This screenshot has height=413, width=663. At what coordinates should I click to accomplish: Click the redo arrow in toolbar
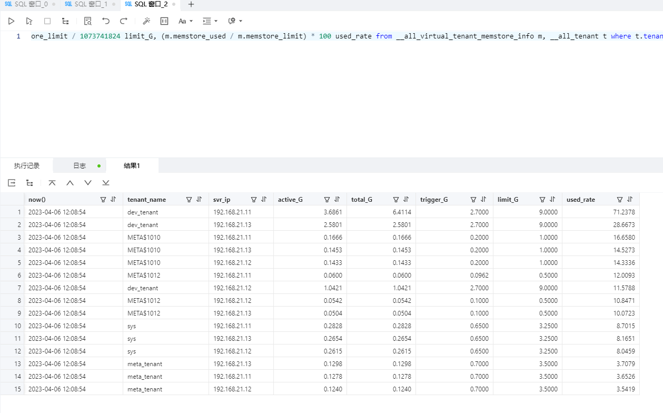(x=124, y=21)
